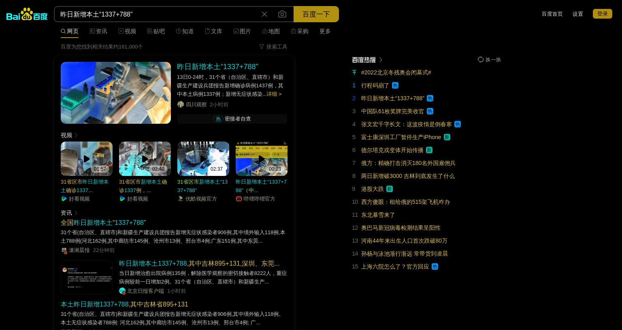Expand the 视频 section chevron

click(76, 135)
